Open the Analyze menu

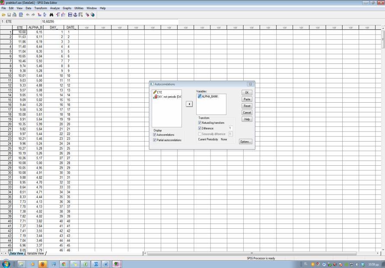55,8
